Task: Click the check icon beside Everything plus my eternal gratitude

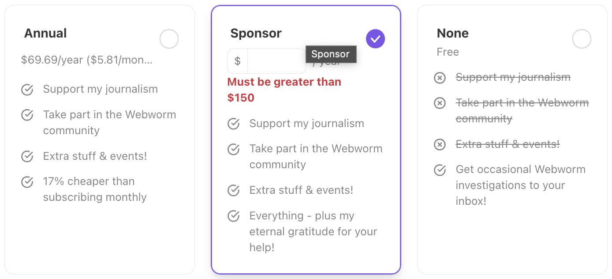Action: coord(234,216)
